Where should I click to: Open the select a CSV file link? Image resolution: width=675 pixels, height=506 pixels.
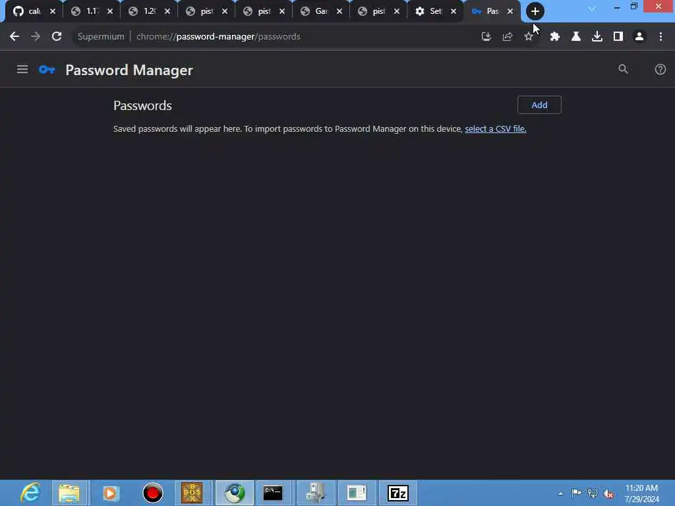[x=496, y=128]
